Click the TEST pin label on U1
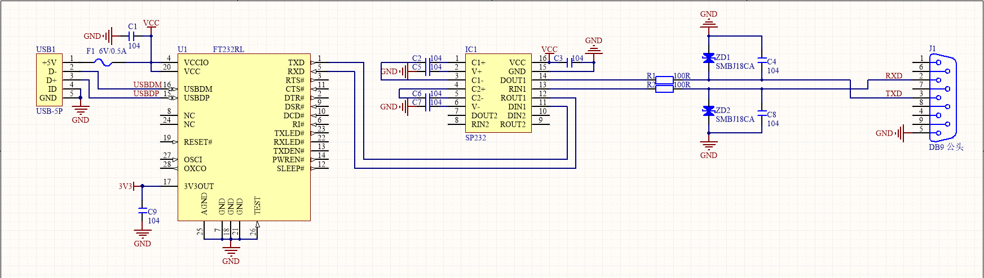The image size is (984, 278). point(258,205)
